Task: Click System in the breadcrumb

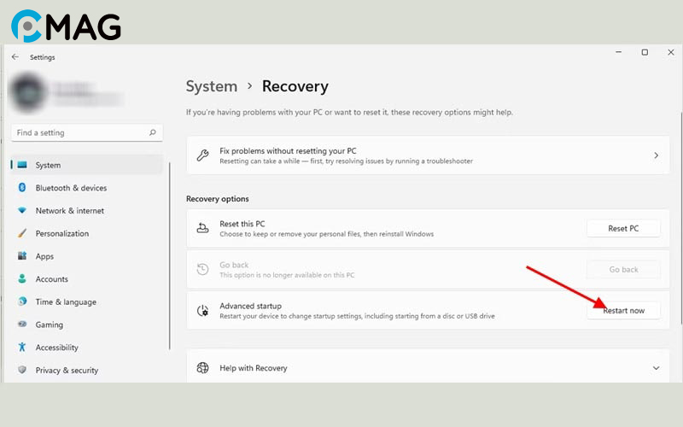Action: (212, 86)
